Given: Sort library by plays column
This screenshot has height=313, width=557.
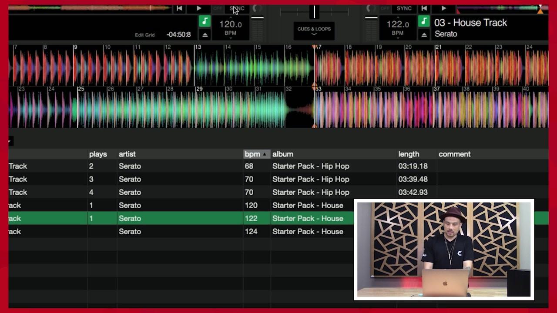Looking at the screenshot, I should 98,154.
